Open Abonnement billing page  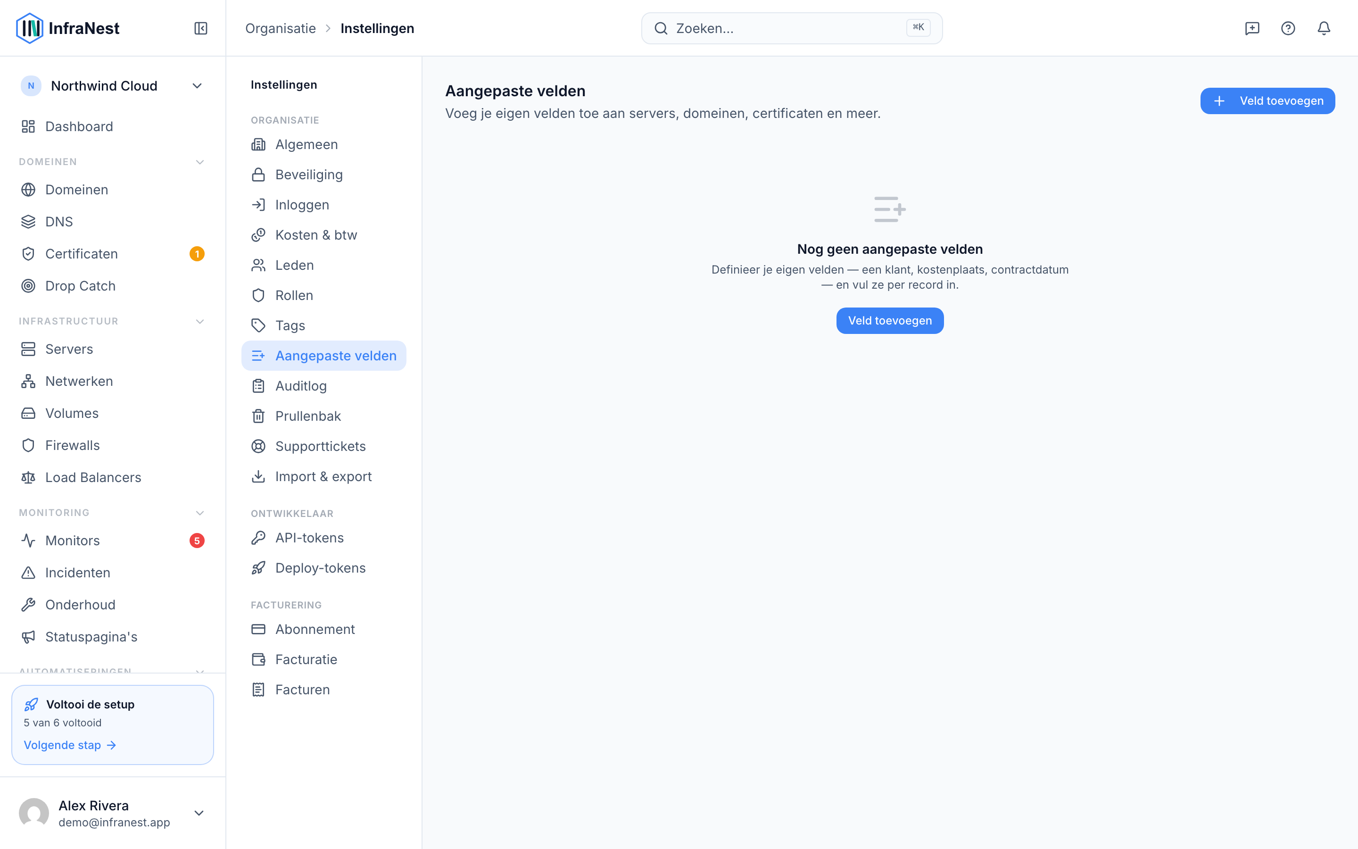pyautogui.click(x=324, y=630)
